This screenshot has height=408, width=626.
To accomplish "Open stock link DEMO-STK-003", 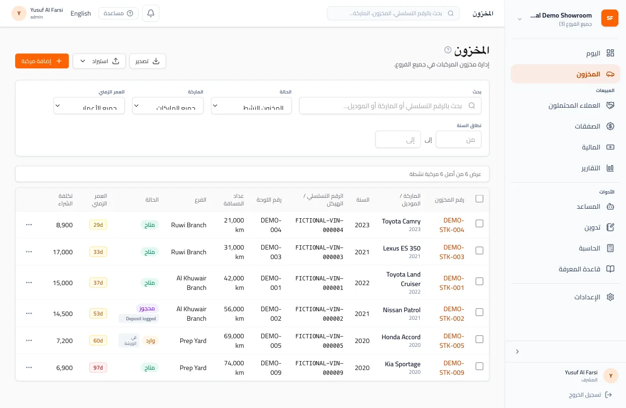I will coord(452,252).
